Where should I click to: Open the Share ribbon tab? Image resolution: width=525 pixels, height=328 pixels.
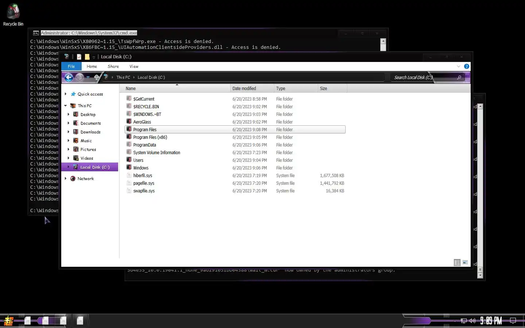(x=113, y=66)
